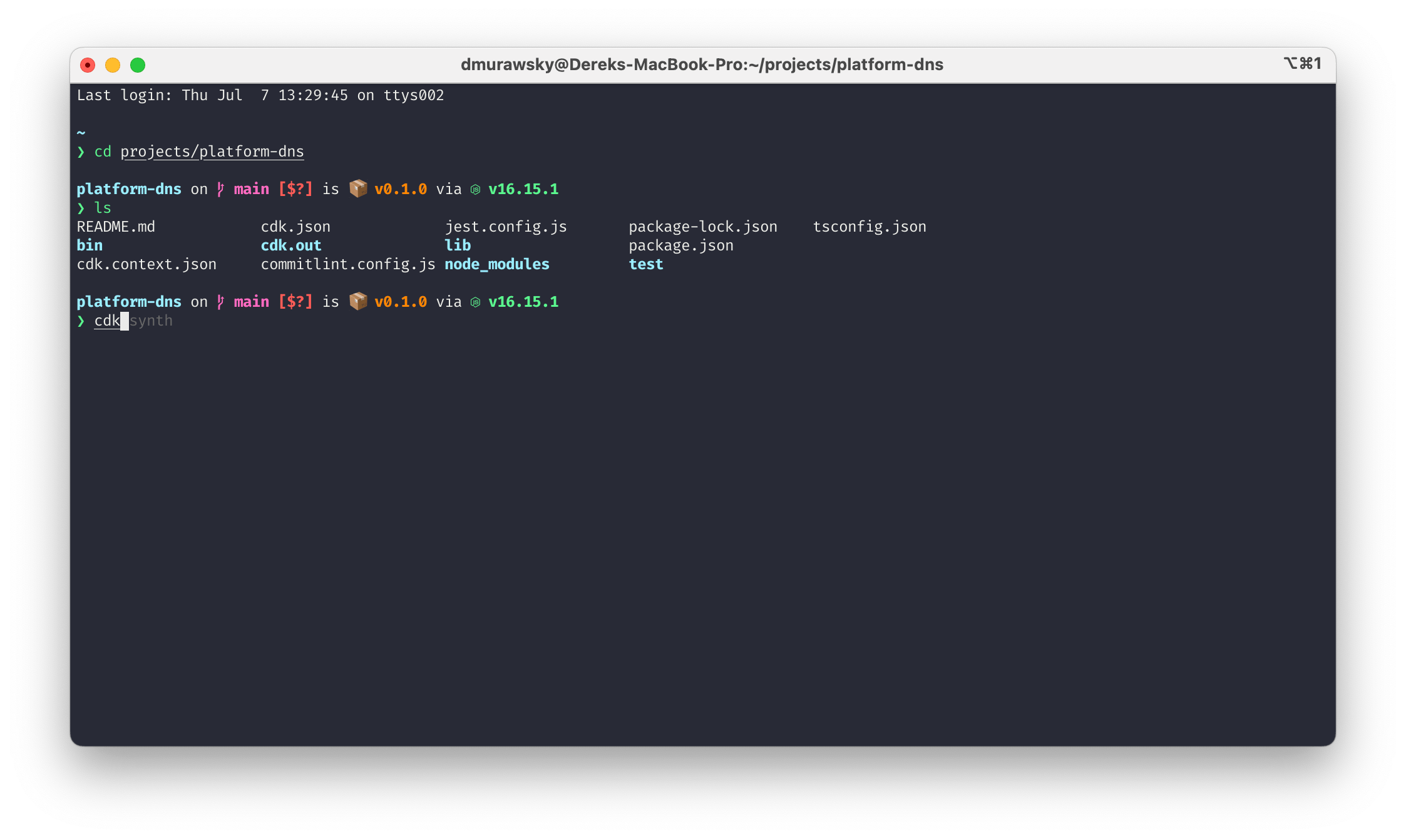Minimize via the yellow traffic light

click(x=113, y=64)
